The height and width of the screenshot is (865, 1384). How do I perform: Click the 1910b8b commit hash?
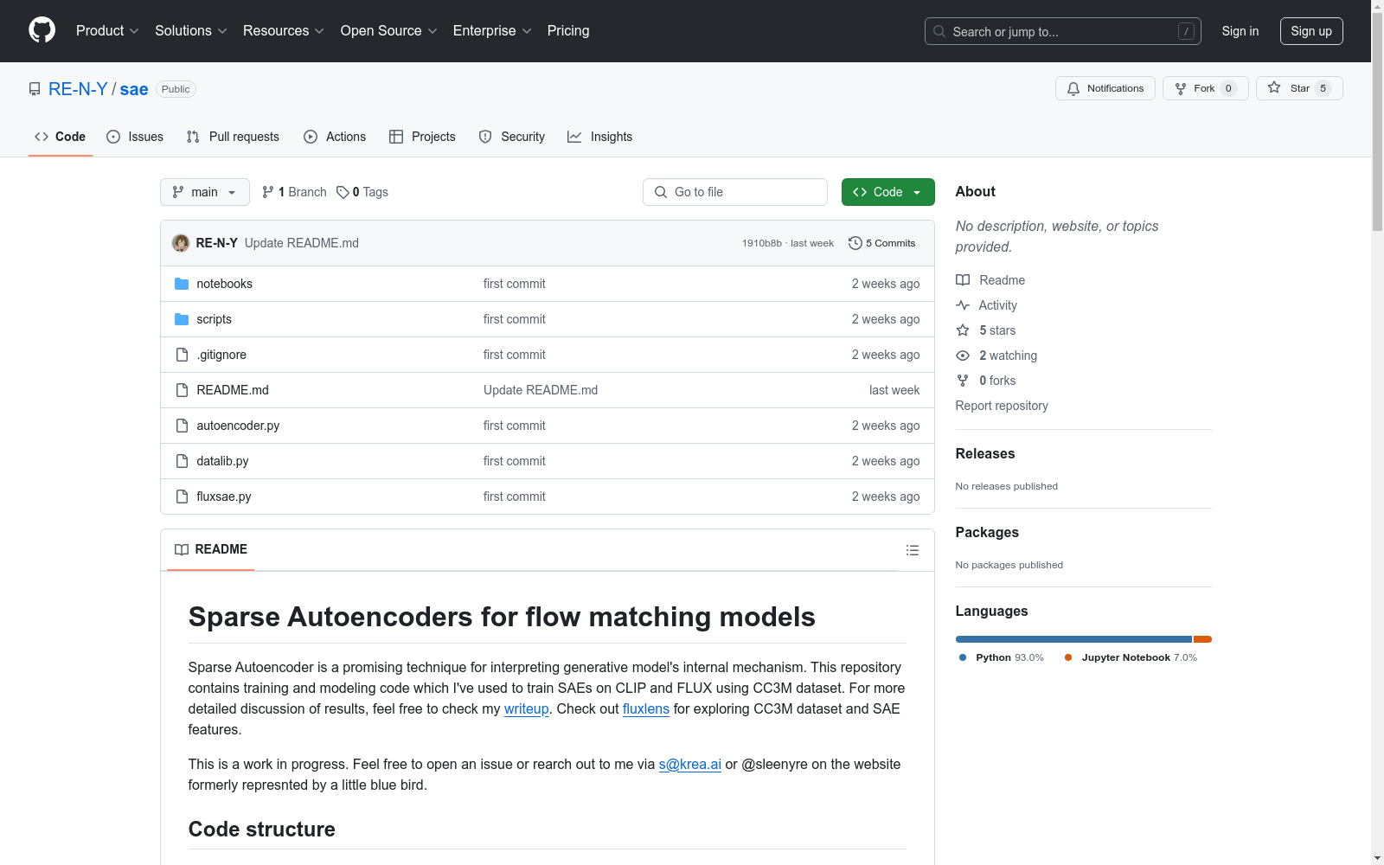[762, 243]
